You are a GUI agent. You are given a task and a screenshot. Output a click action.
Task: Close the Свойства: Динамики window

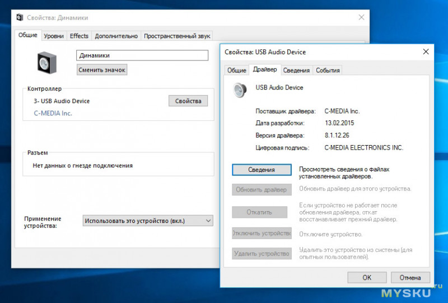click(361, 17)
